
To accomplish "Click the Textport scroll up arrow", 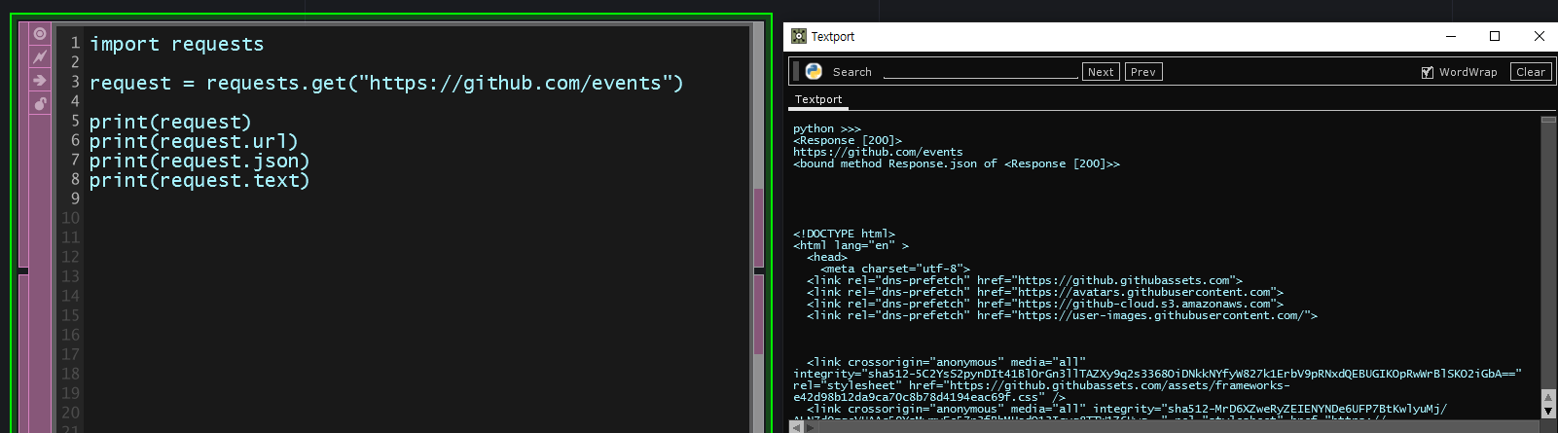I will [1548, 397].
